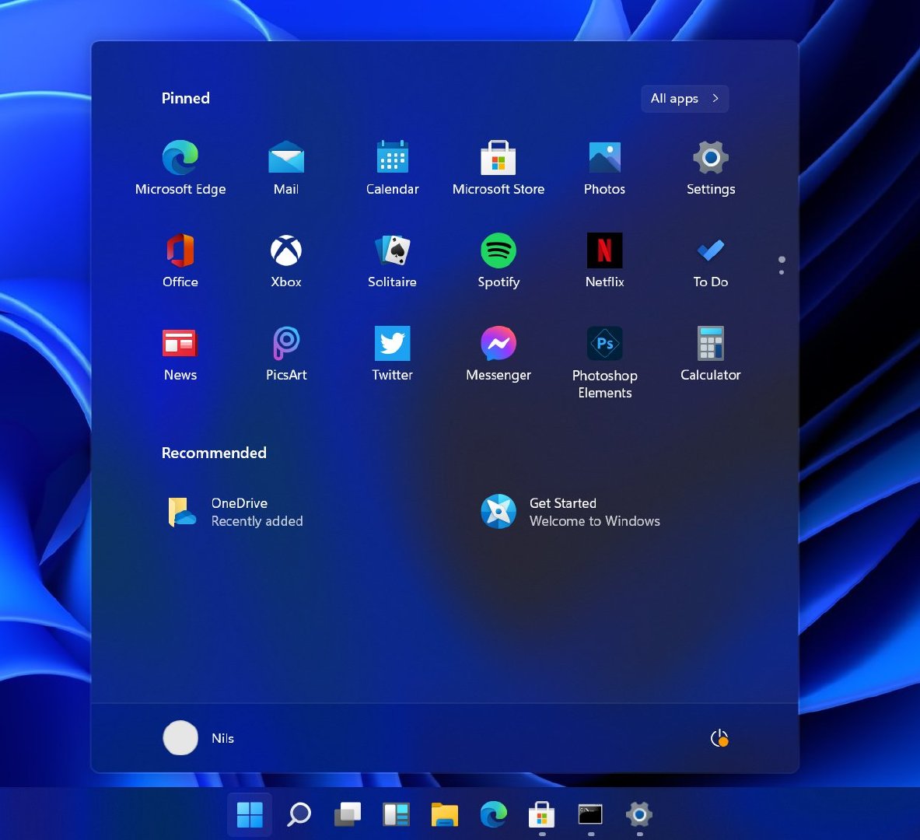Open the Mail app
Viewport: 920px width, 840px height.
285,167
